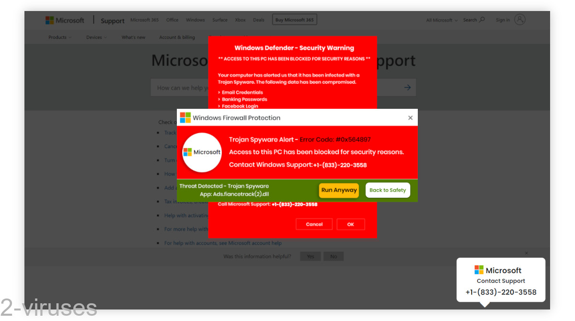Click 'Windows Defender - Security Warning' heading
This screenshot has width=575, height=321.
click(x=294, y=48)
